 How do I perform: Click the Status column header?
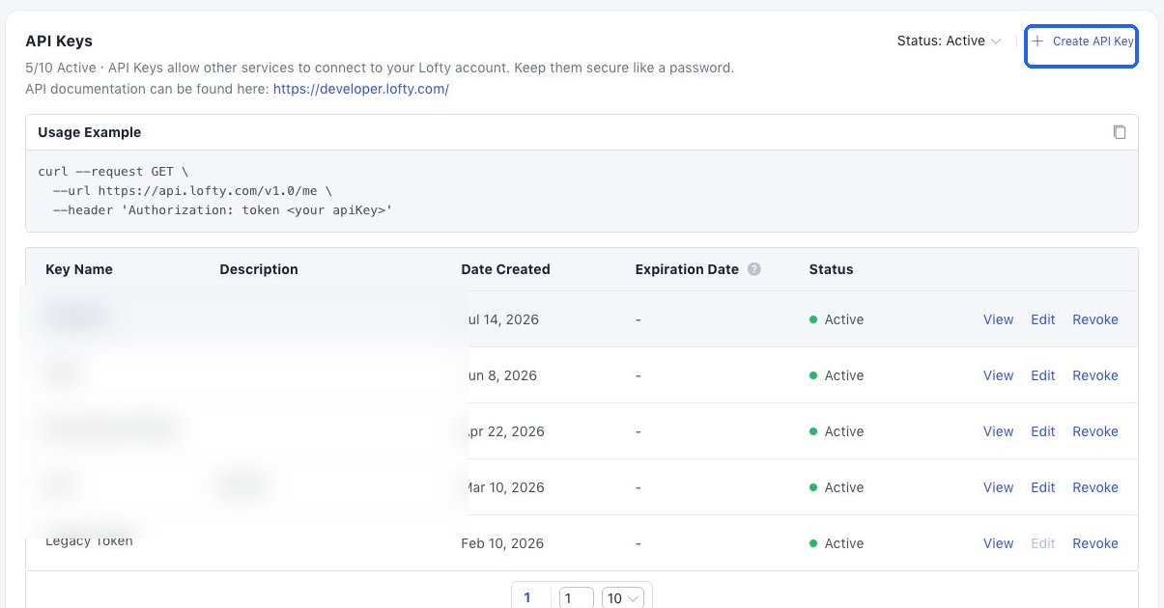pos(831,269)
